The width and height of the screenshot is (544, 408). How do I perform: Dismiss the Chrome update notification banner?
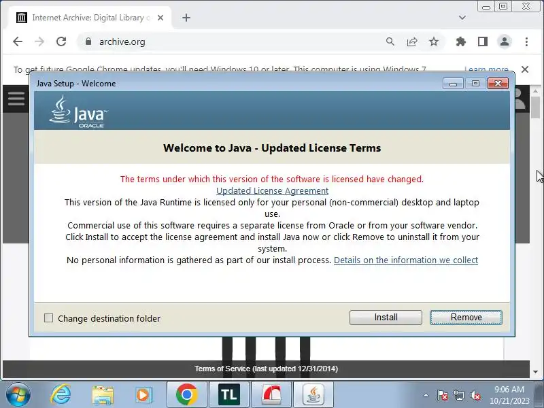coord(525,69)
